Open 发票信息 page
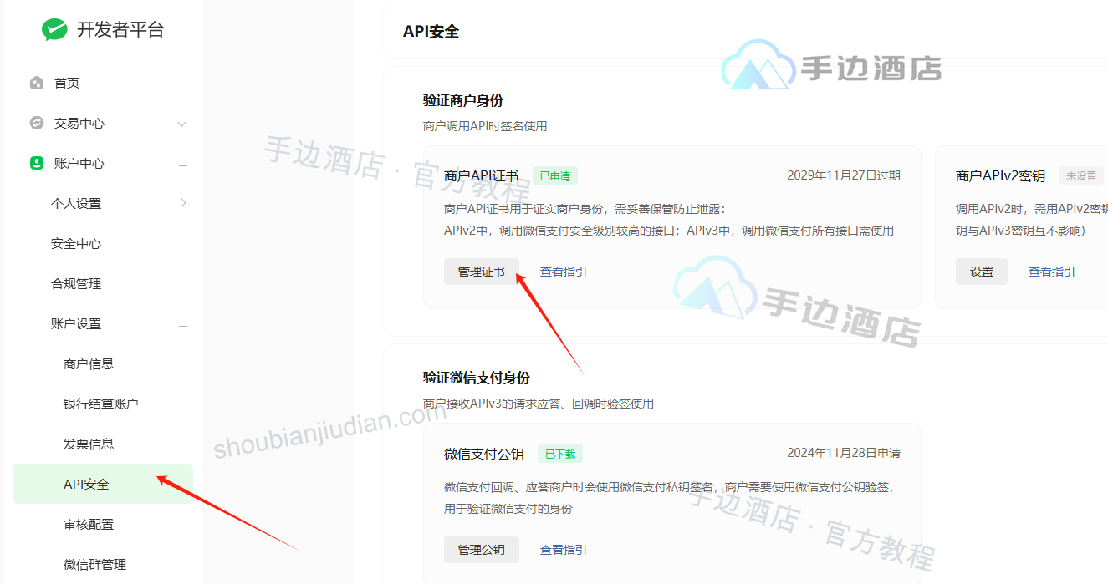 [89, 444]
